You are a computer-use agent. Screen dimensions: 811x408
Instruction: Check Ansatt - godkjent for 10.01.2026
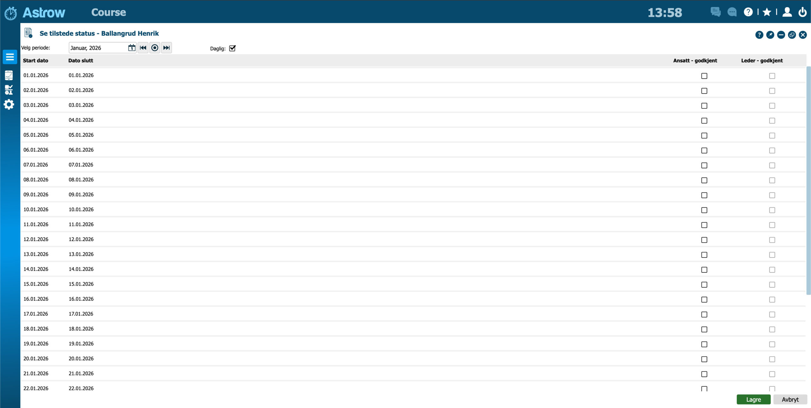click(x=704, y=210)
